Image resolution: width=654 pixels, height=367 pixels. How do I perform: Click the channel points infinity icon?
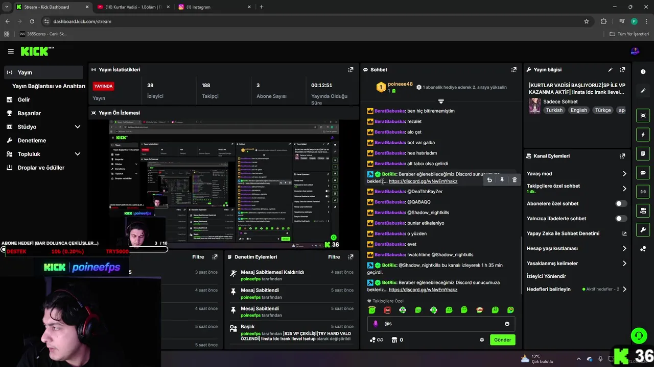coord(377,340)
